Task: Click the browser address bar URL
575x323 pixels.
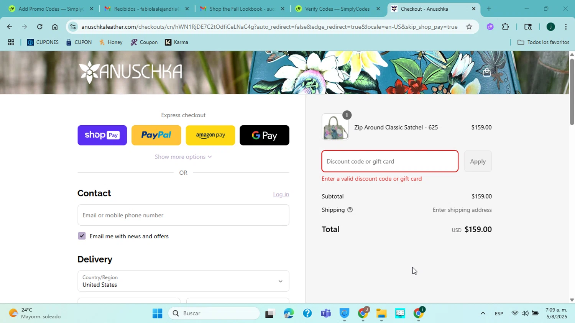Action: (x=269, y=27)
